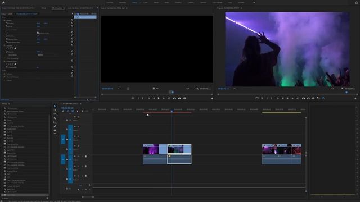Open Program monitor button editor plus
Viewport: 360px width, 202px height.
pos(355,98)
